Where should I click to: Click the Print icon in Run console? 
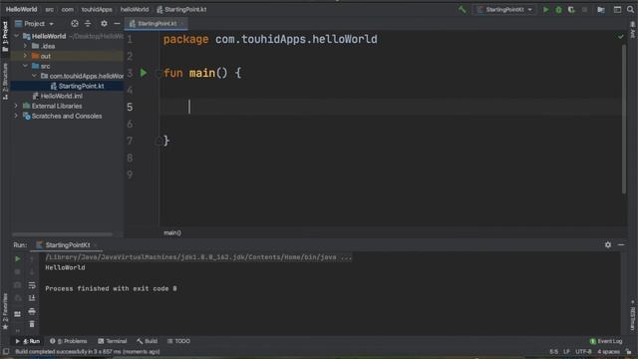click(32, 311)
